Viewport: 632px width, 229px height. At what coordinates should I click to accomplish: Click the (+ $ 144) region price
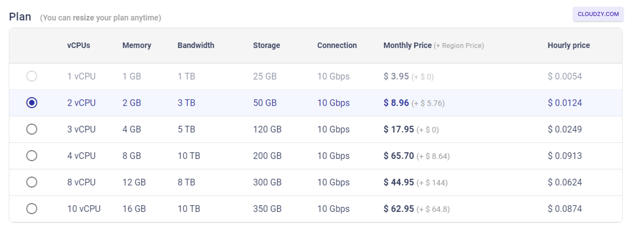click(432, 183)
